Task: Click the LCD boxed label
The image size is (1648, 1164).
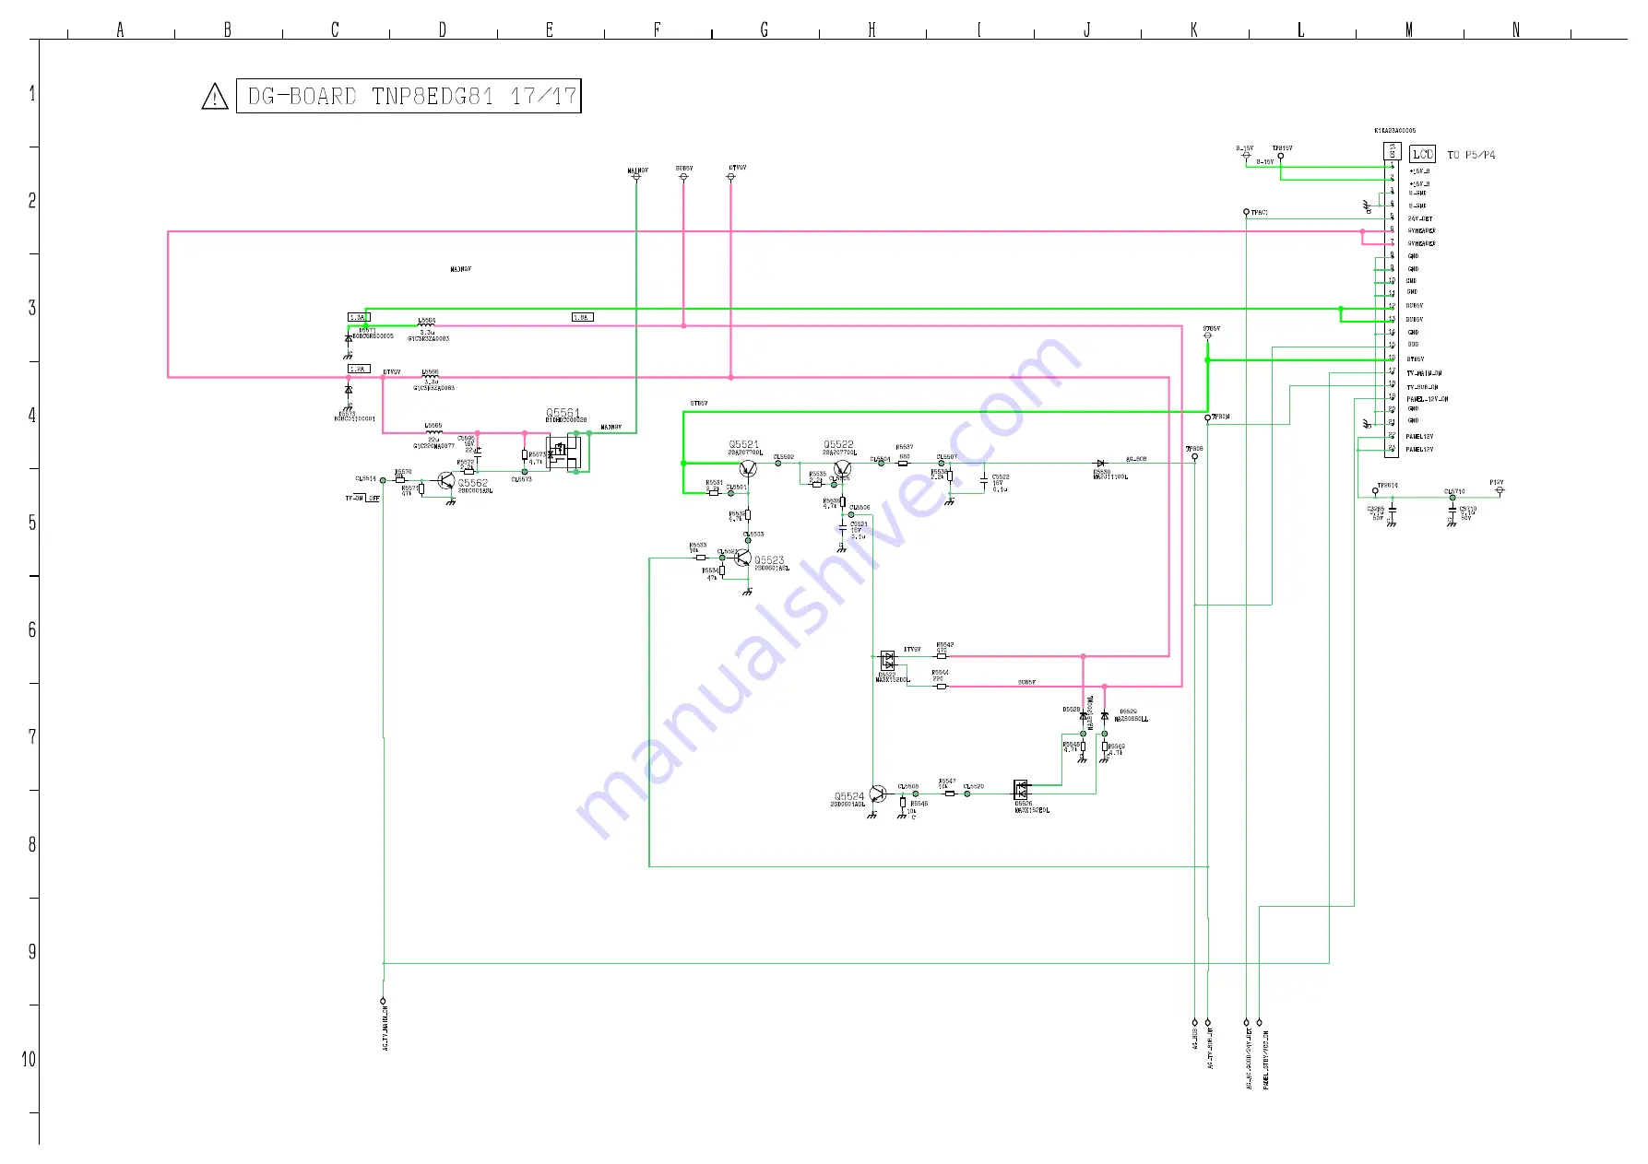Action: (x=1423, y=155)
